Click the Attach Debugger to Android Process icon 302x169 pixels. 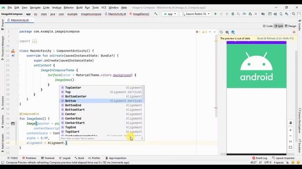coord(250,14)
